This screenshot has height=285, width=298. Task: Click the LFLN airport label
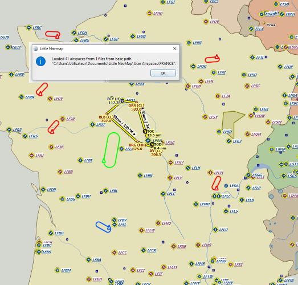tap(196, 168)
